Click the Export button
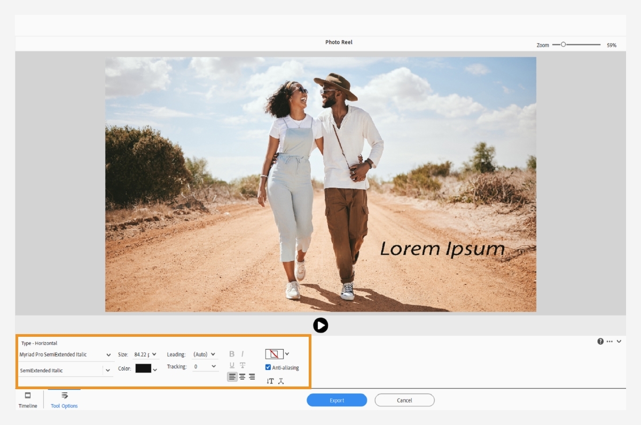Viewport: 641px width, 425px height. (337, 400)
